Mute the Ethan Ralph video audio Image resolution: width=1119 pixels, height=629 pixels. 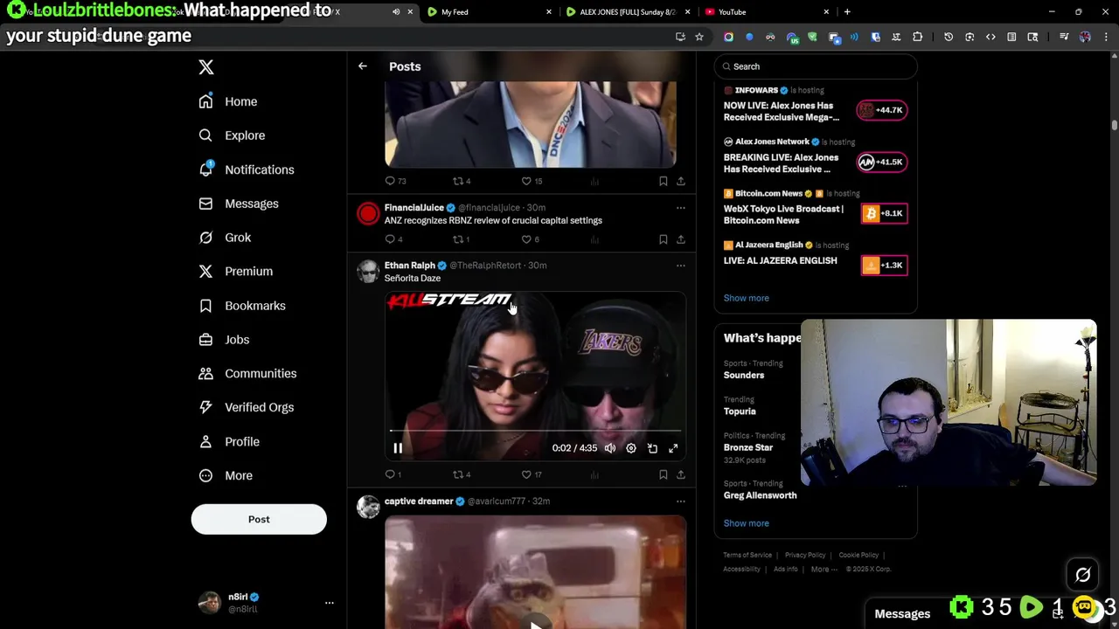pos(610,448)
